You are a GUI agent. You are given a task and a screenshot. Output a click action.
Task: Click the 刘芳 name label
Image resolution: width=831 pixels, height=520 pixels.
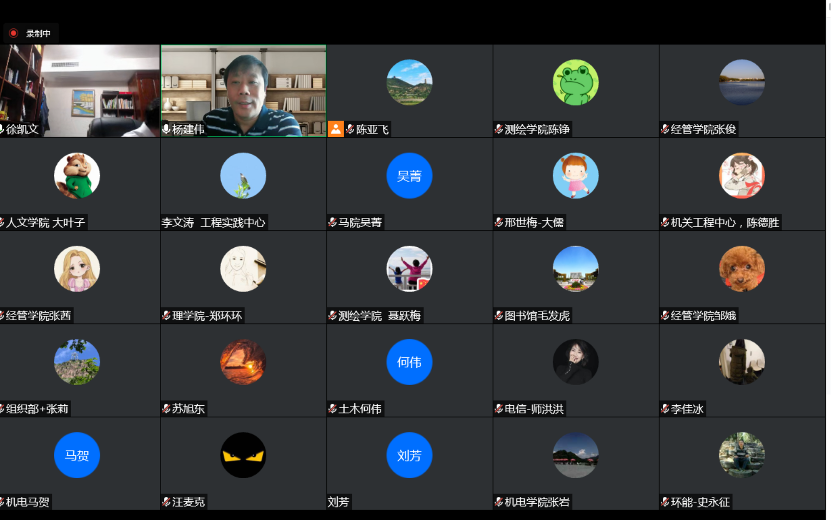click(338, 502)
